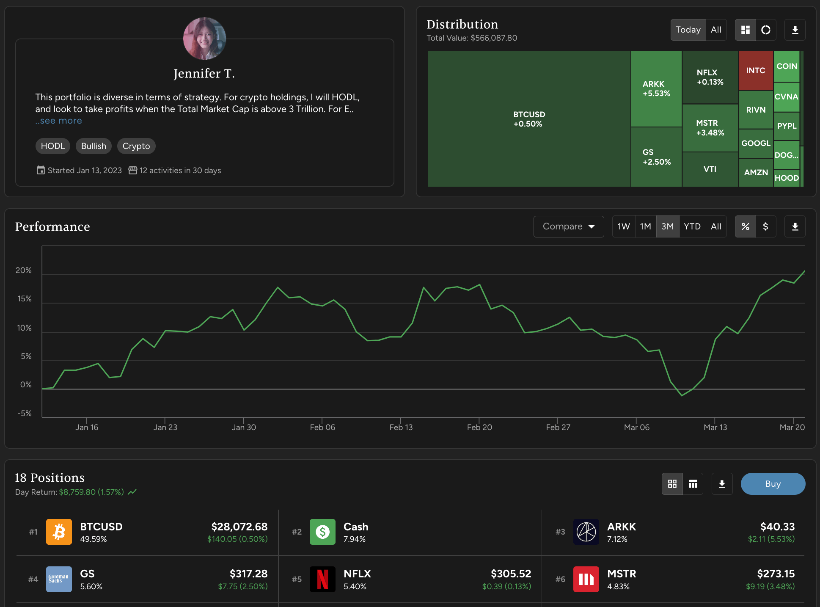The width and height of the screenshot is (820, 607).
Task: Select the treemap view in Distribution panel
Action: pyautogui.click(x=746, y=30)
